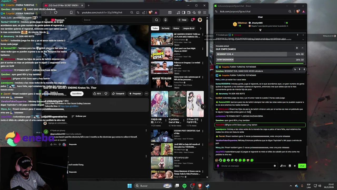The height and width of the screenshot is (190, 337).
Task: Open Kick emote picker smiley
Action: tap(275, 166)
